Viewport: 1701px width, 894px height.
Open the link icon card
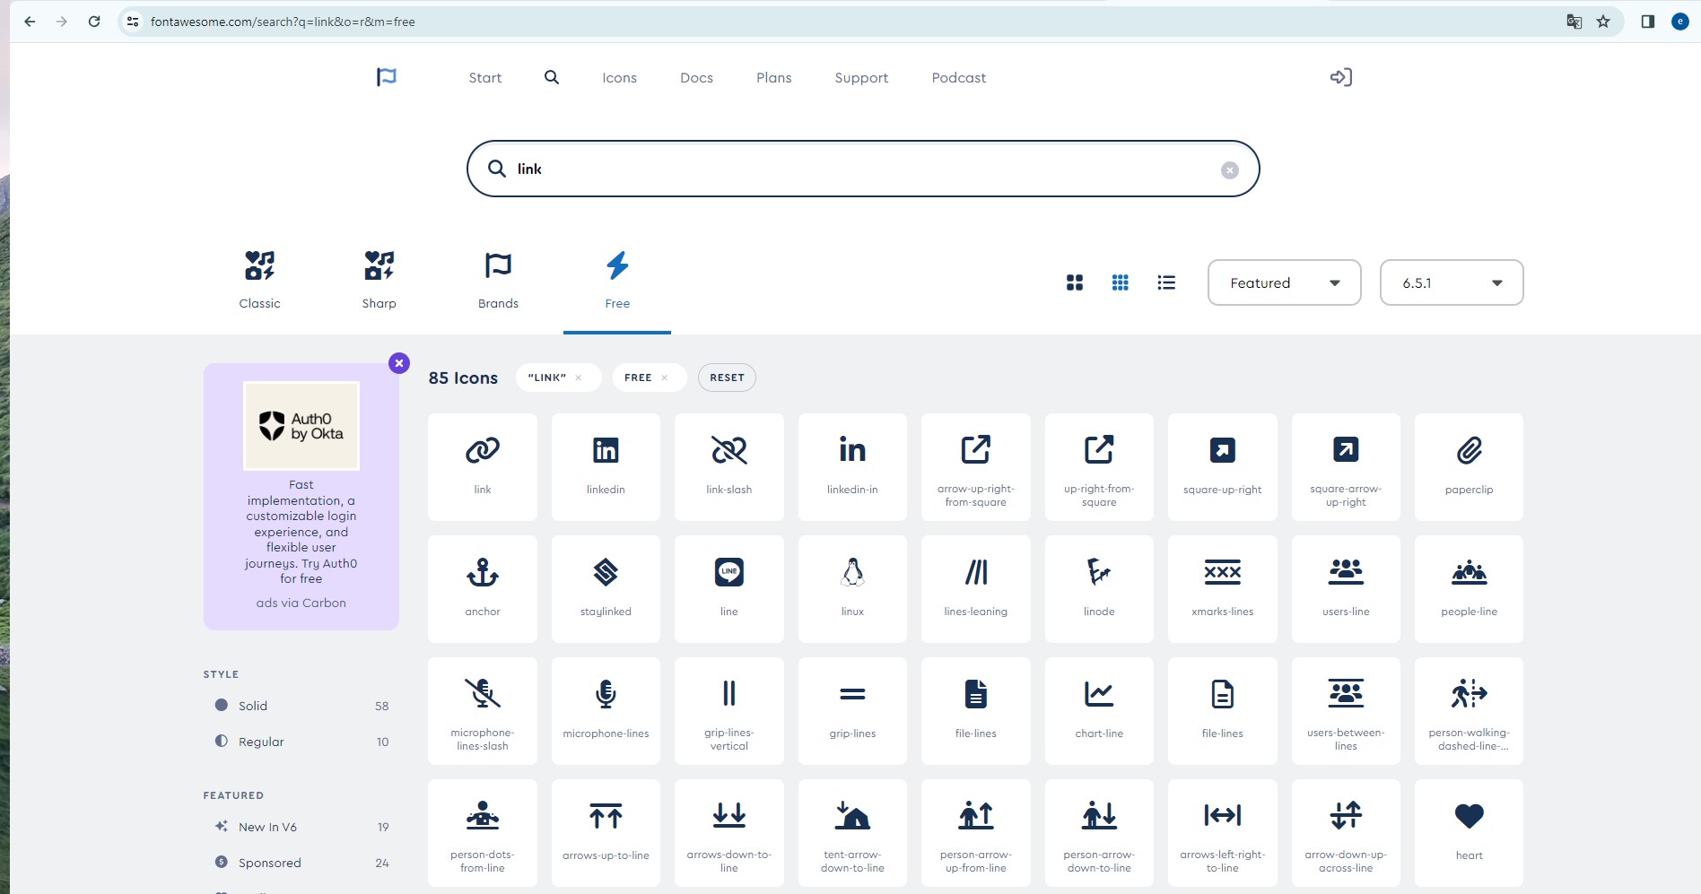[x=483, y=466]
